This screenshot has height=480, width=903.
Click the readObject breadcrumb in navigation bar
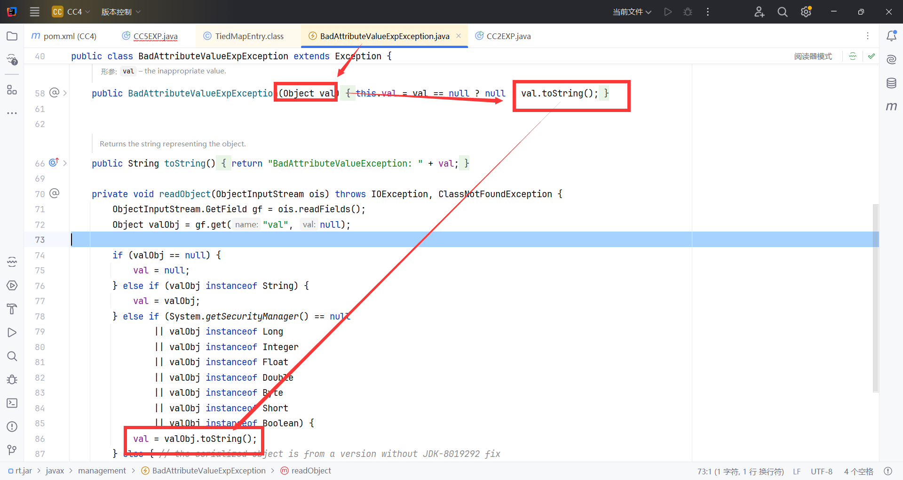pyautogui.click(x=311, y=471)
